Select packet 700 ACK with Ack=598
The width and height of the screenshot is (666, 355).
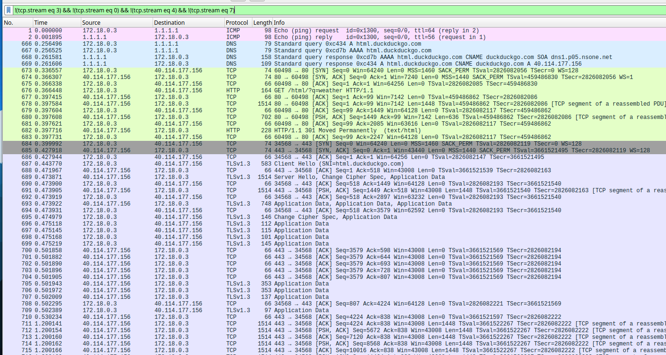tap(334, 250)
